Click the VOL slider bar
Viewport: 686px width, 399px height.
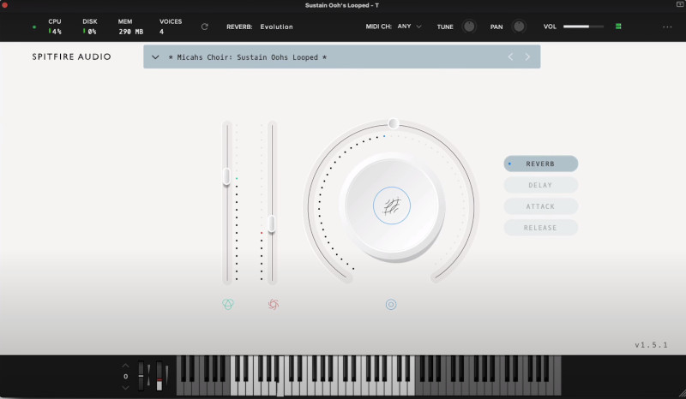click(x=583, y=27)
